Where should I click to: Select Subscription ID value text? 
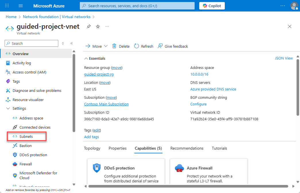click(119, 119)
